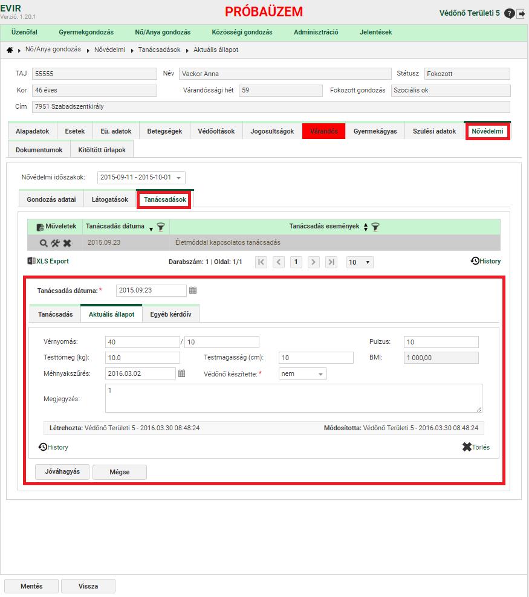Open Nővédelmi időszakok dropdown
Image resolution: width=529 pixels, height=597 pixels.
(x=141, y=178)
